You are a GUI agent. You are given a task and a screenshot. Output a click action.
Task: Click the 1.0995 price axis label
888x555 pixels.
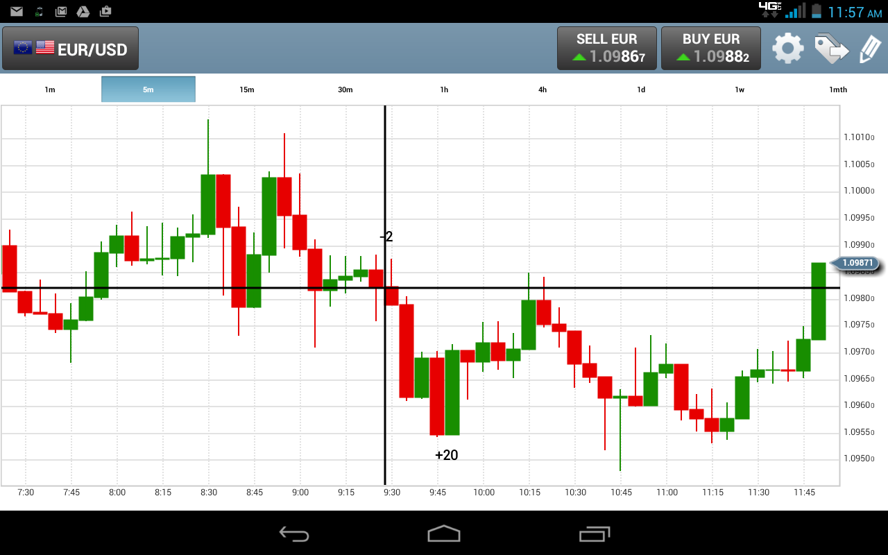(x=859, y=218)
